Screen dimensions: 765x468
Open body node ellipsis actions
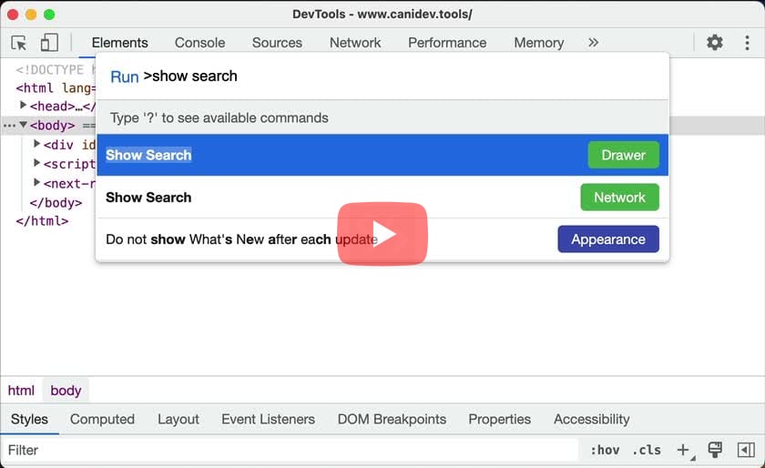(9, 126)
